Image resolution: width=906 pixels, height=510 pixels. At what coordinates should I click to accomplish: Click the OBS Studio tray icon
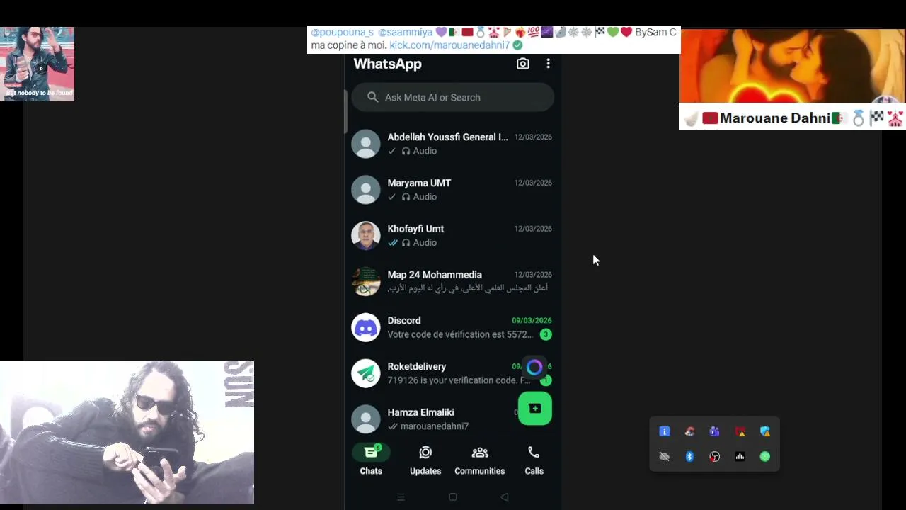tap(714, 457)
